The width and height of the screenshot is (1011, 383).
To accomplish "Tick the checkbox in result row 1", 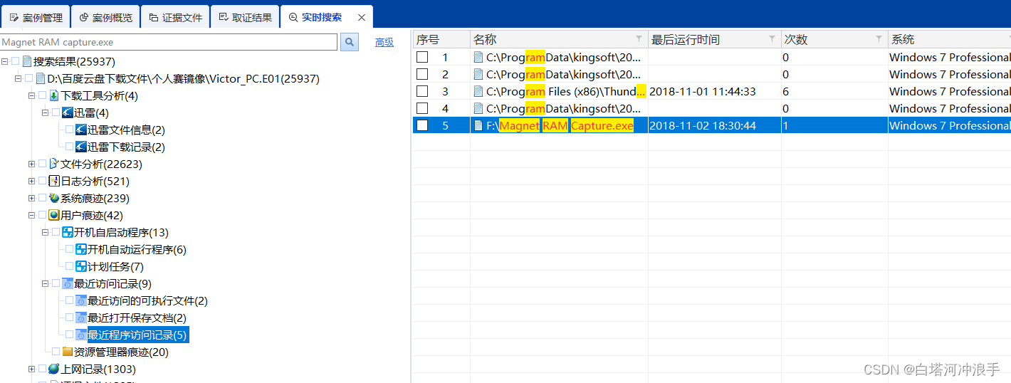I will click(422, 57).
